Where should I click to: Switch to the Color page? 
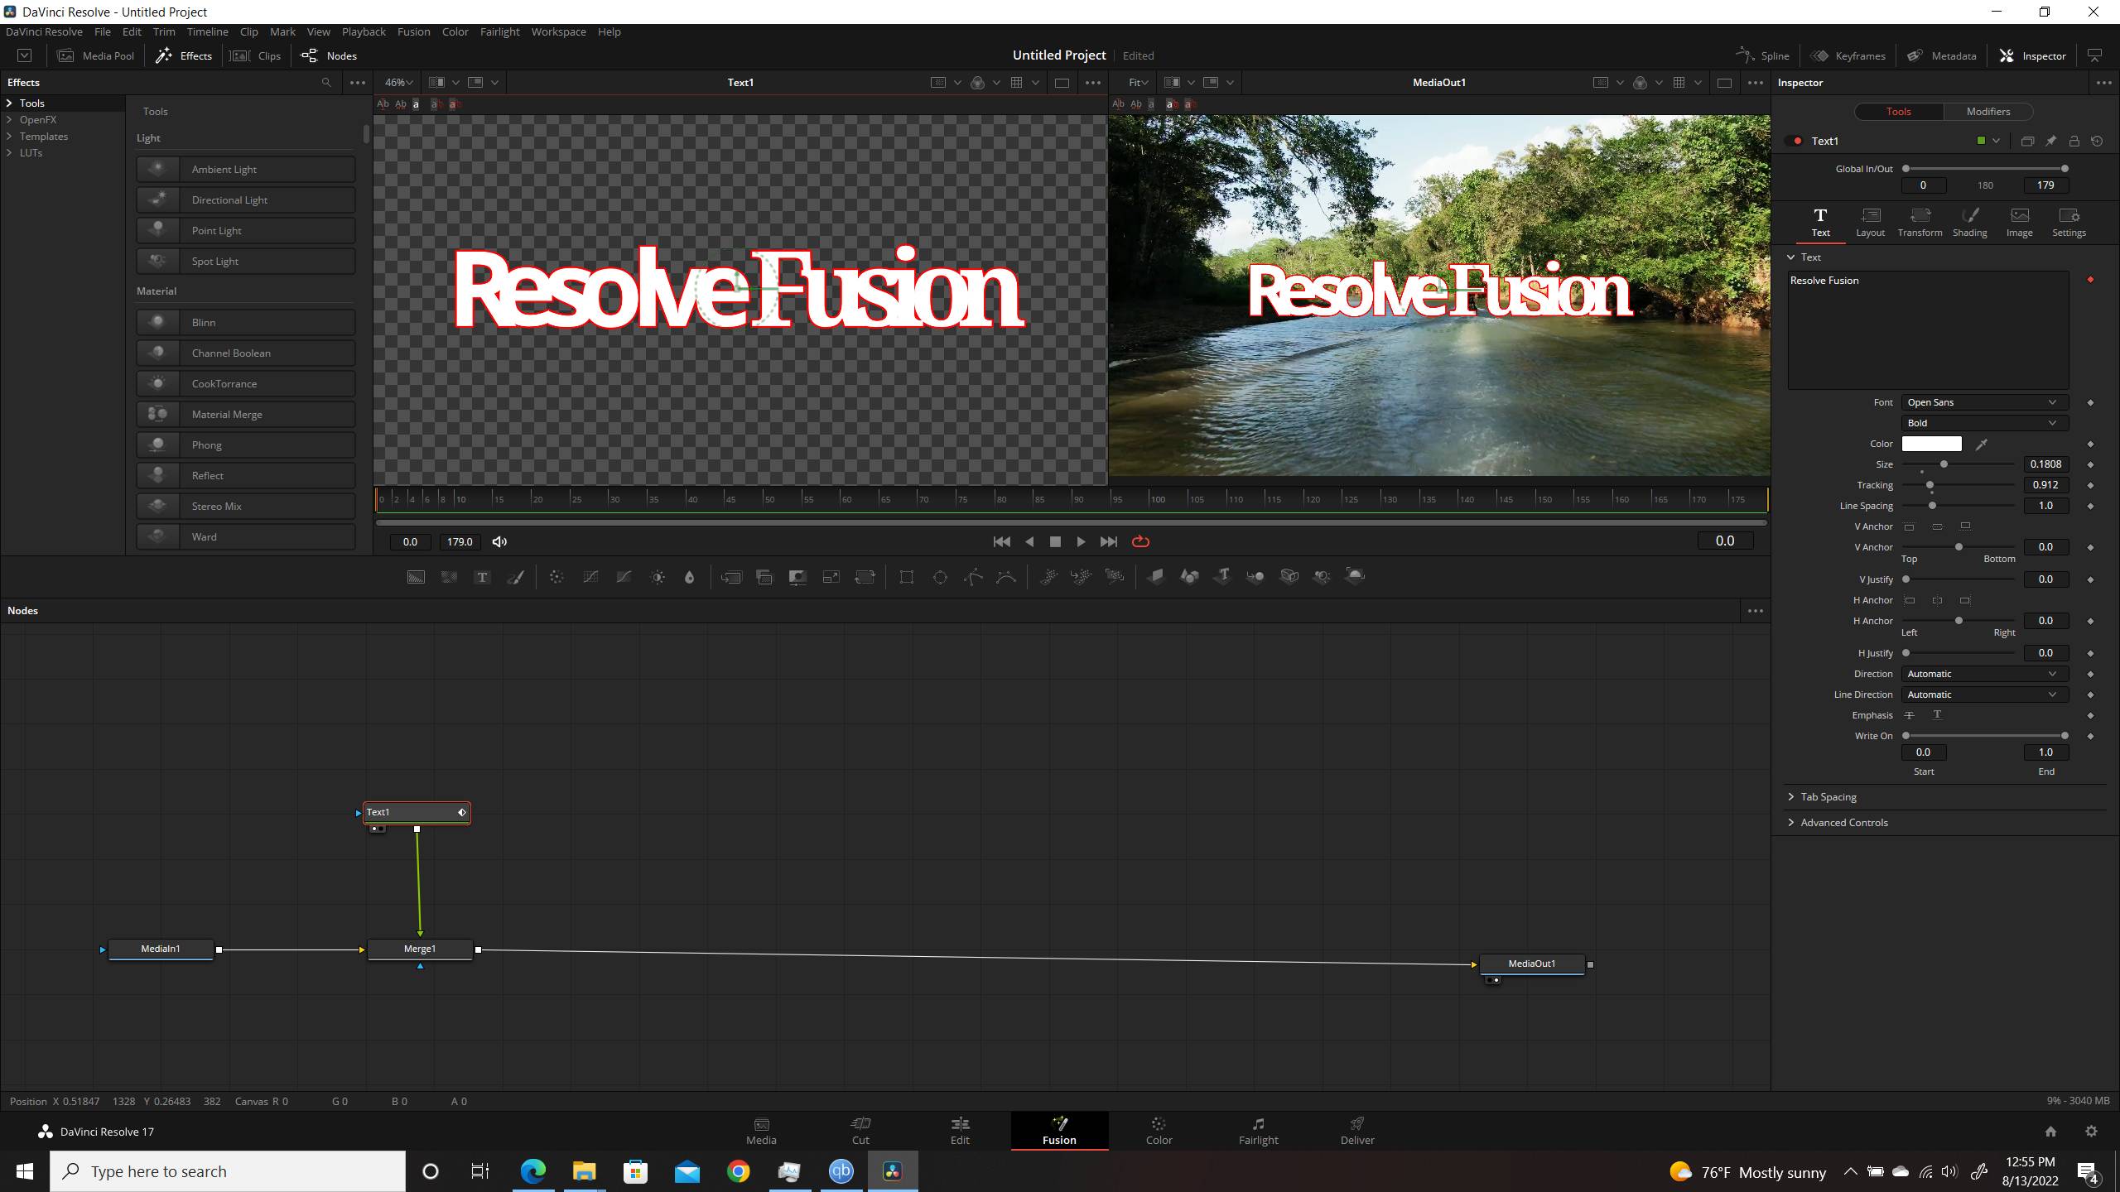(1159, 1131)
